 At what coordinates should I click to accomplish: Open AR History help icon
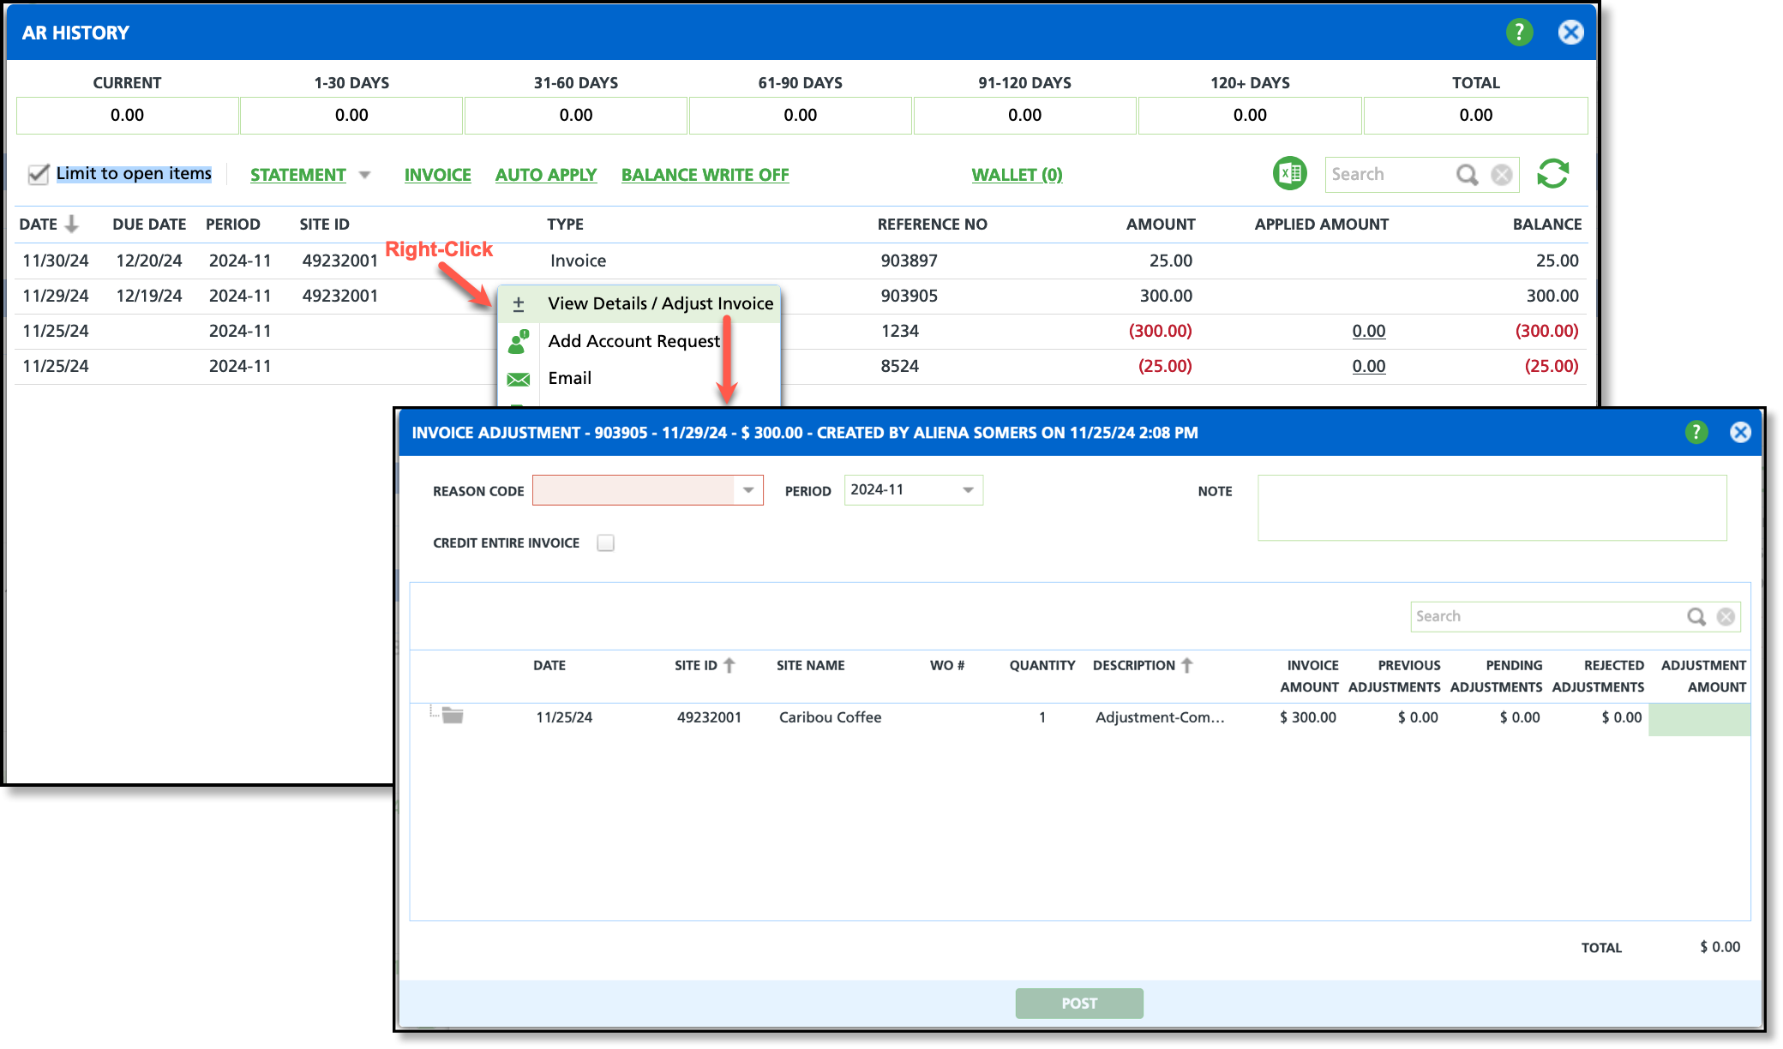tap(1519, 33)
